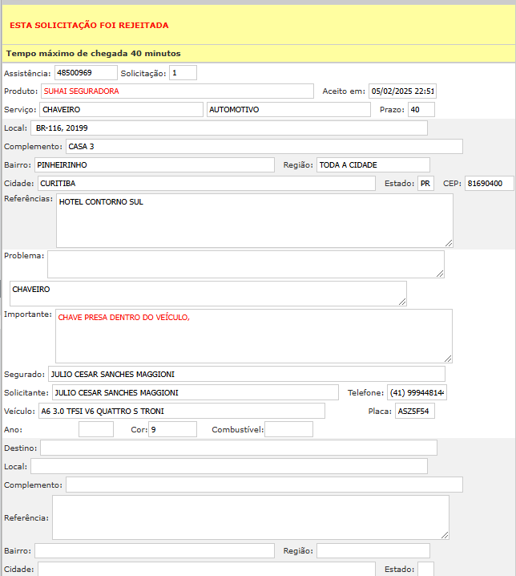Click the Telefone field
This screenshot has width=516, height=576.
417,392
